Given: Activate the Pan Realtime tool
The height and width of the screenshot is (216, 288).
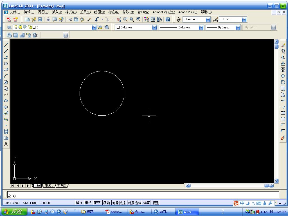Looking at the screenshot, I should click(x=119, y=19).
